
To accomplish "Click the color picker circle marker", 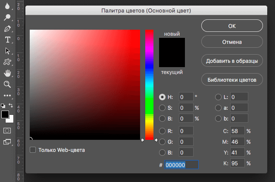I will pyautogui.click(x=31, y=139).
